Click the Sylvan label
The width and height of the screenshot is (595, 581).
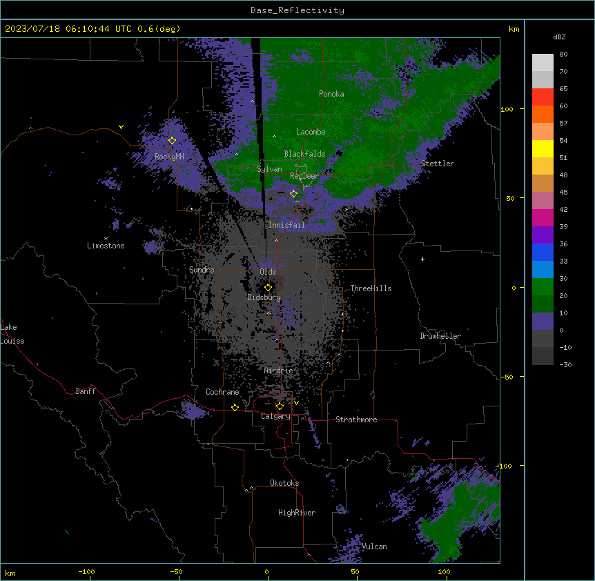click(269, 169)
